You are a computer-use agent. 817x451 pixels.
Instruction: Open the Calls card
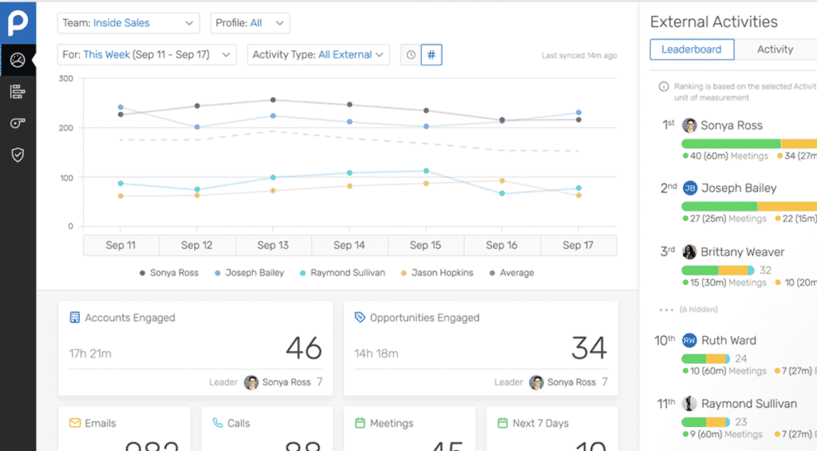coord(266,429)
